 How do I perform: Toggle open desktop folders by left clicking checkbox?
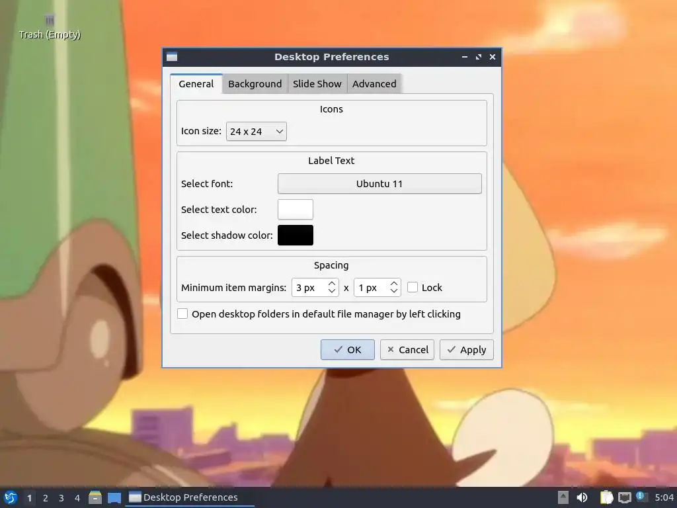pyautogui.click(x=182, y=314)
